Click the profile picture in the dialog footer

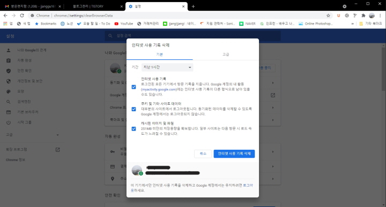(x=137, y=170)
